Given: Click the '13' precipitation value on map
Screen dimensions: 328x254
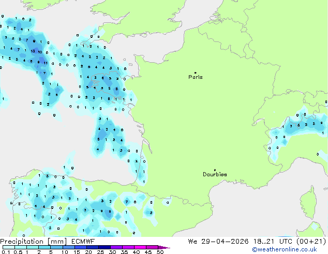Looking at the screenshot, I should 33,51.
